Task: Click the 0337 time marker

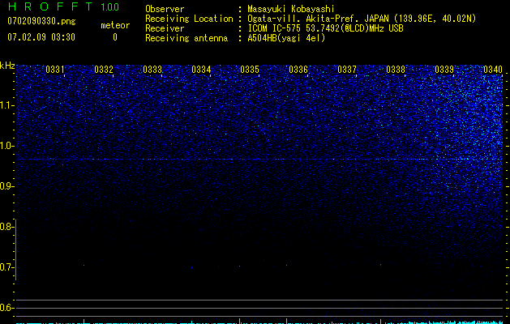Action: pos(347,69)
